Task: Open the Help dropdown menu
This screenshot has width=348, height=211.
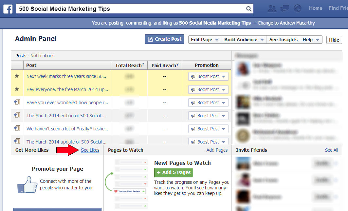Action: coord(311,39)
